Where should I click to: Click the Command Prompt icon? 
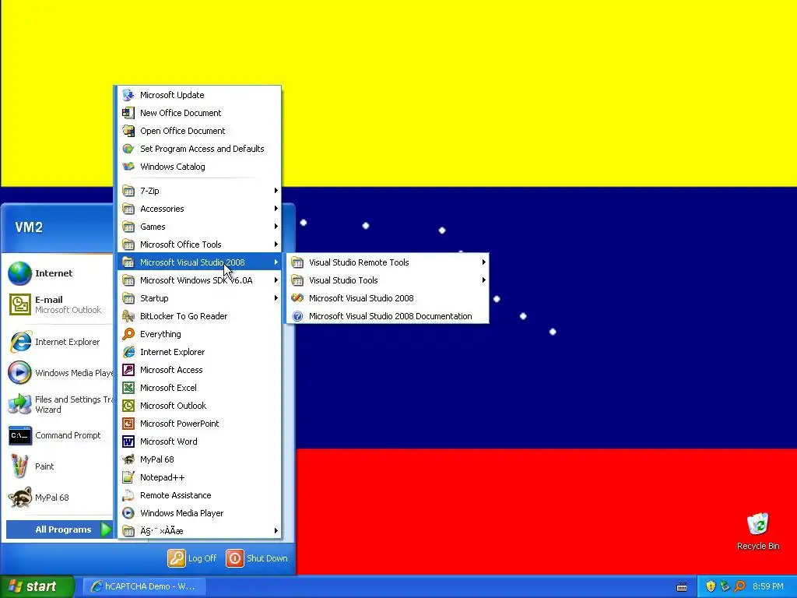coord(19,435)
